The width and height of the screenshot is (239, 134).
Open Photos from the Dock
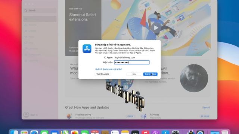75,133
